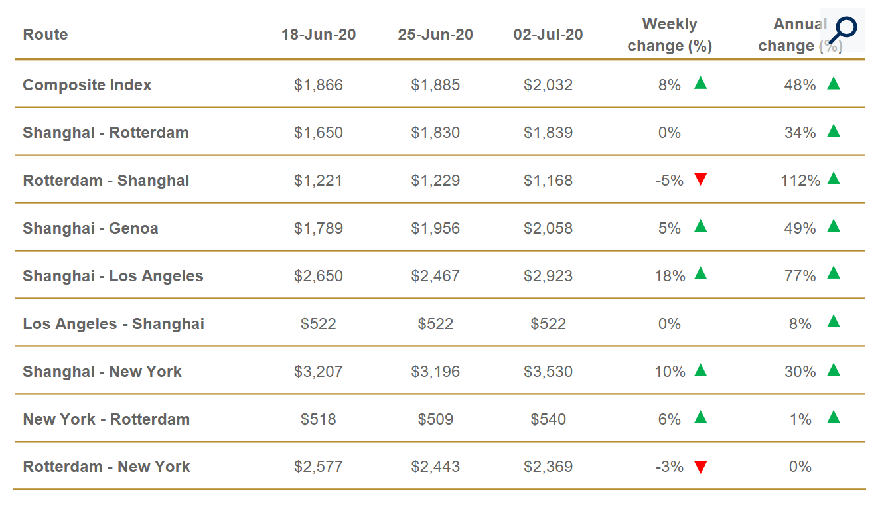Click red down arrow in Rotterdam - New York row
The width and height of the screenshot is (888, 509).
(x=700, y=467)
